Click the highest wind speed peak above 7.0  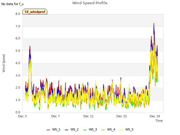coord(154,23)
